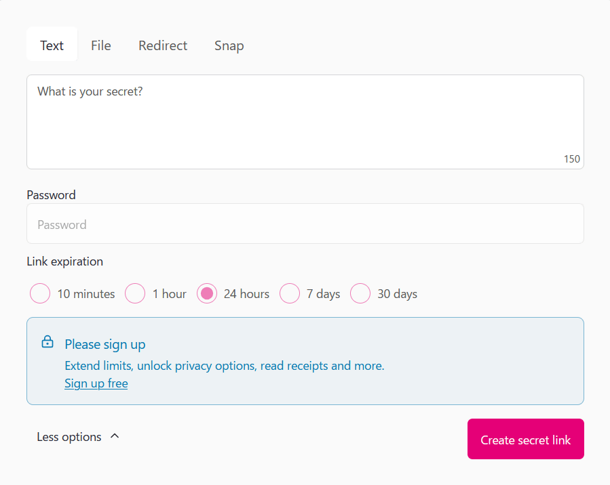Click the Link expiration label
Viewport: 610px width, 485px height.
65,261
